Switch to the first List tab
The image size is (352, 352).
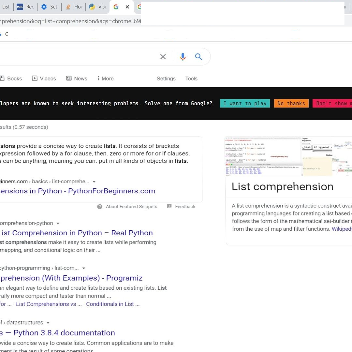pos(6,7)
